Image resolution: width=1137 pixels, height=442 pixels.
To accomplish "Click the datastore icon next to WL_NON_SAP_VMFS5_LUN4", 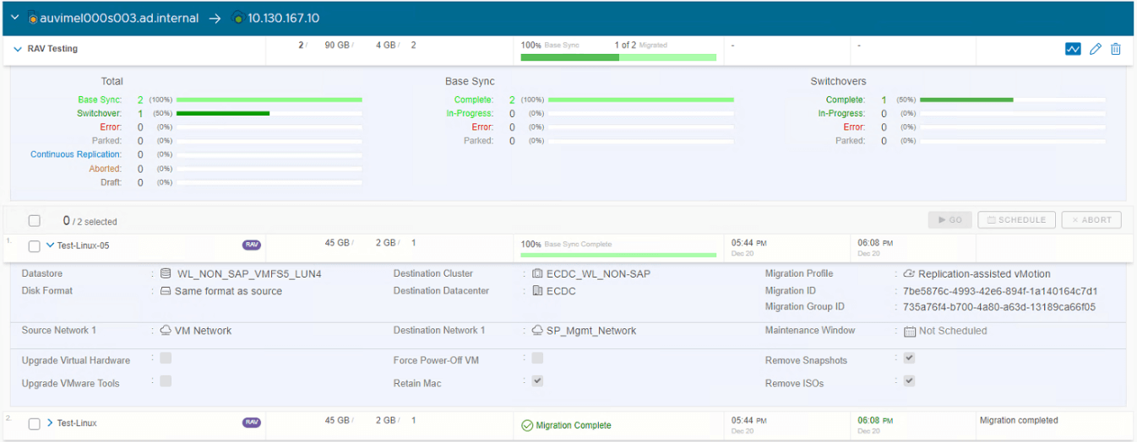I will [x=166, y=274].
